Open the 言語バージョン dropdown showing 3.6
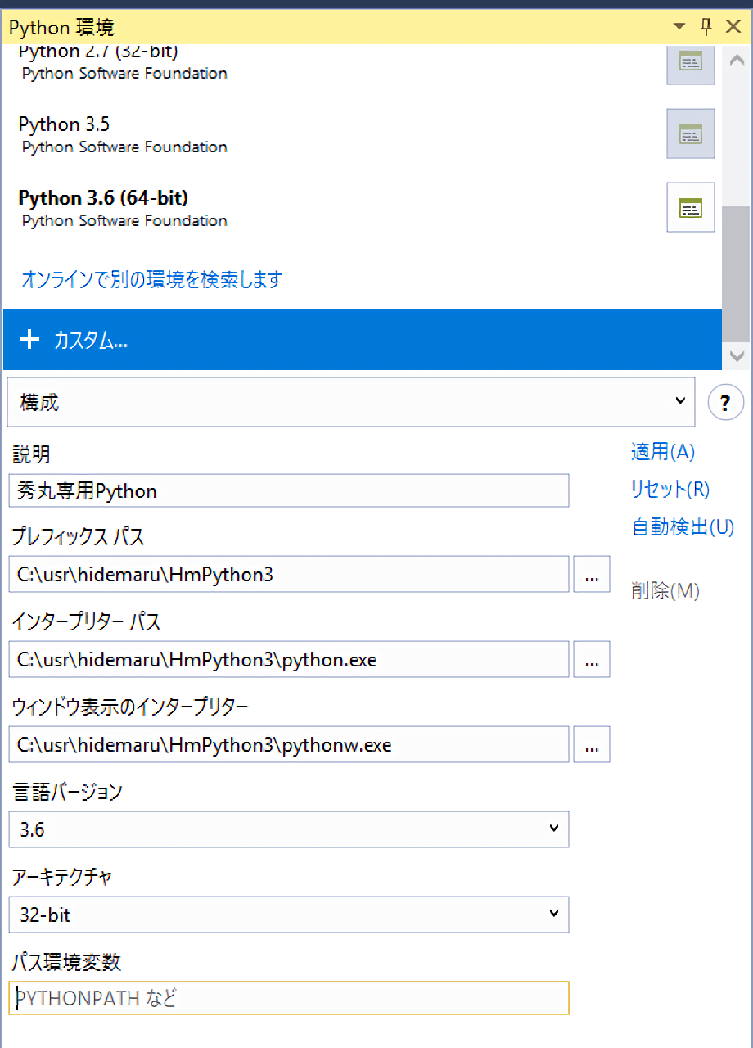The height and width of the screenshot is (1048, 753). coord(553,829)
